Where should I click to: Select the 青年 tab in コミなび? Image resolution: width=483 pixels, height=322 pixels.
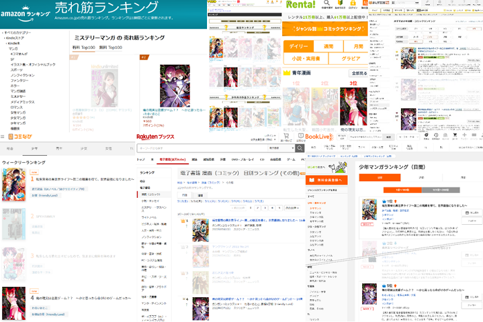pos(59,148)
